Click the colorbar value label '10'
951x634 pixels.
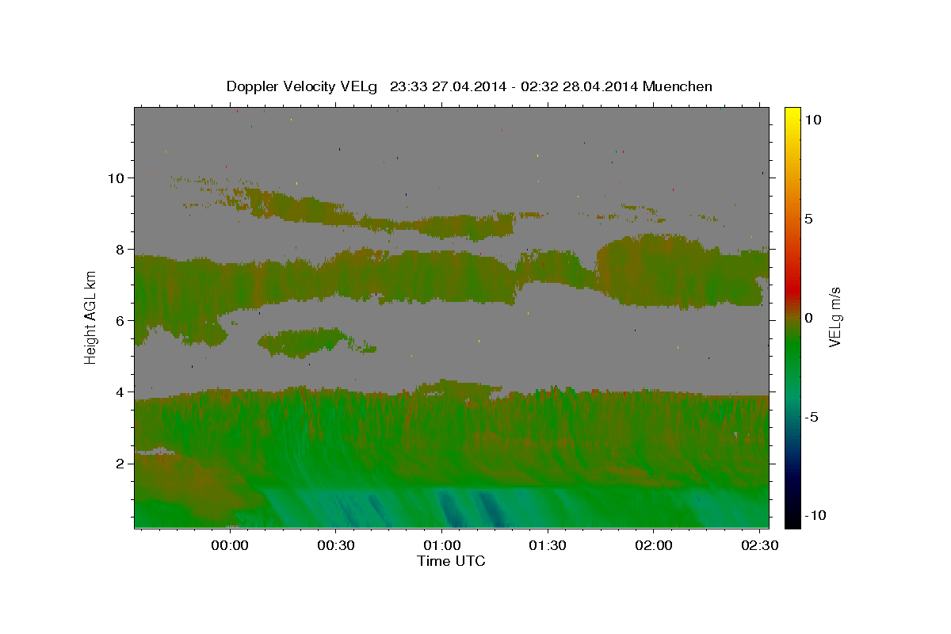812,120
